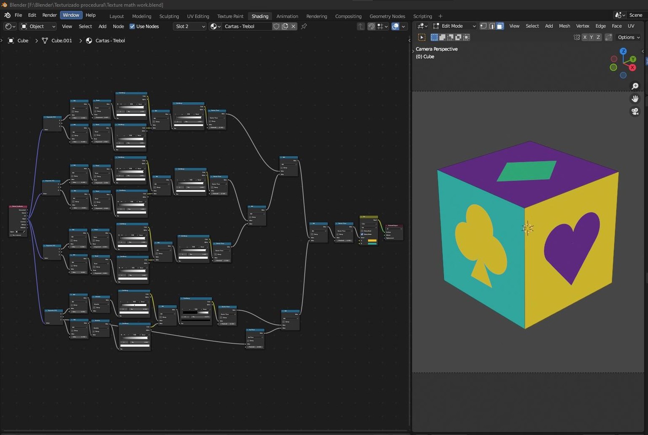Viewport: 648px width, 435px height.
Task: Click the Cartas - Trebol material name field
Action: tap(247, 26)
